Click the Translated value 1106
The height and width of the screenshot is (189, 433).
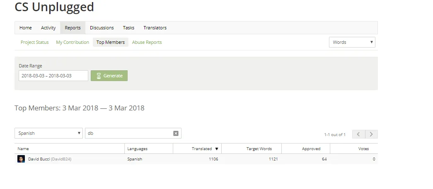click(x=213, y=159)
